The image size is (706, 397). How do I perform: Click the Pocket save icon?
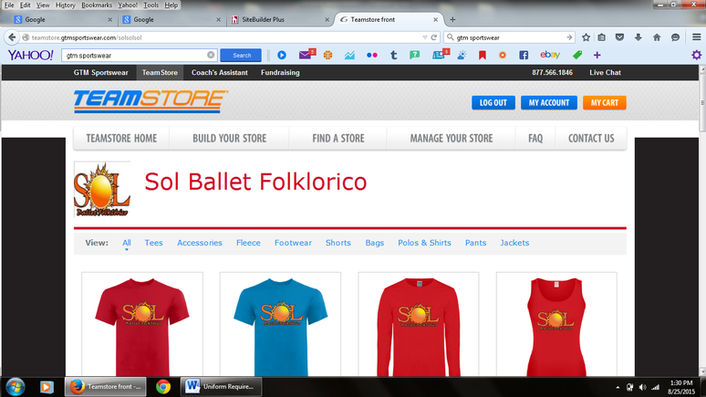click(619, 37)
